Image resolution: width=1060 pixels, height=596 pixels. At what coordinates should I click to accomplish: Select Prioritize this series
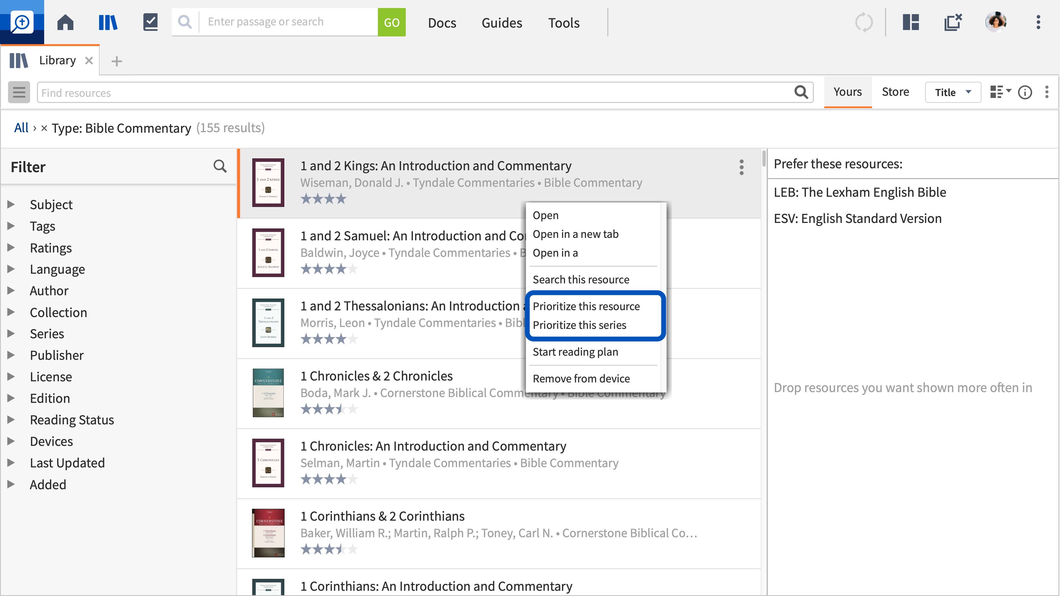(579, 325)
